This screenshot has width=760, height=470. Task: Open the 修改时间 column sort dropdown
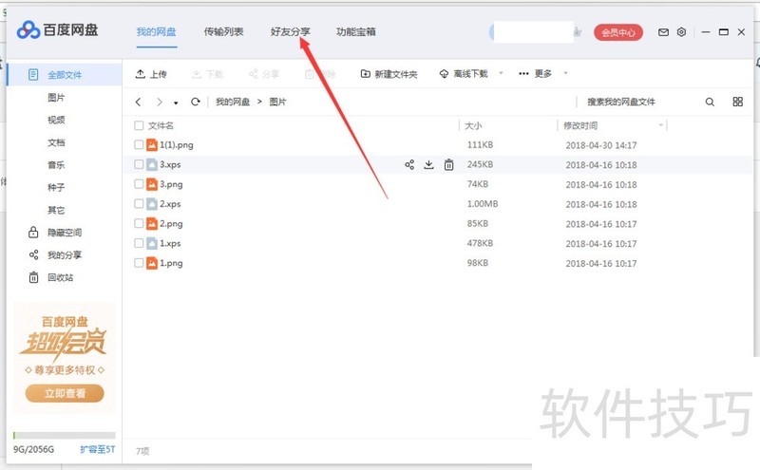pyautogui.click(x=660, y=125)
